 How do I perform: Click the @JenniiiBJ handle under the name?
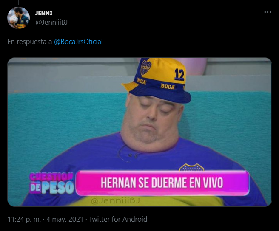pos(51,23)
